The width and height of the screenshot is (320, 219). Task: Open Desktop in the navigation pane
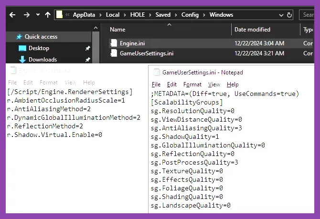(39, 48)
